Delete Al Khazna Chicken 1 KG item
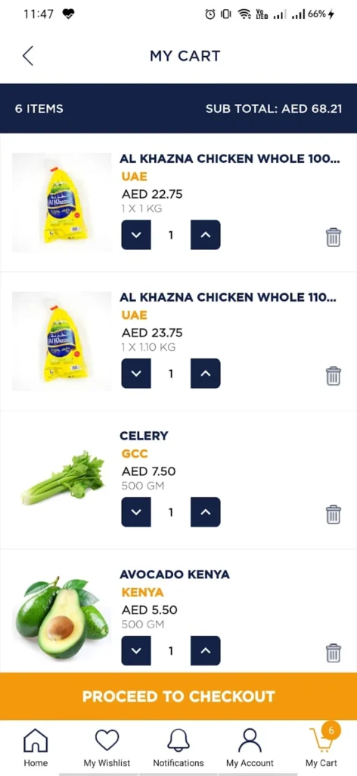Image resolution: width=357 pixels, height=776 pixels. (334, 237)
